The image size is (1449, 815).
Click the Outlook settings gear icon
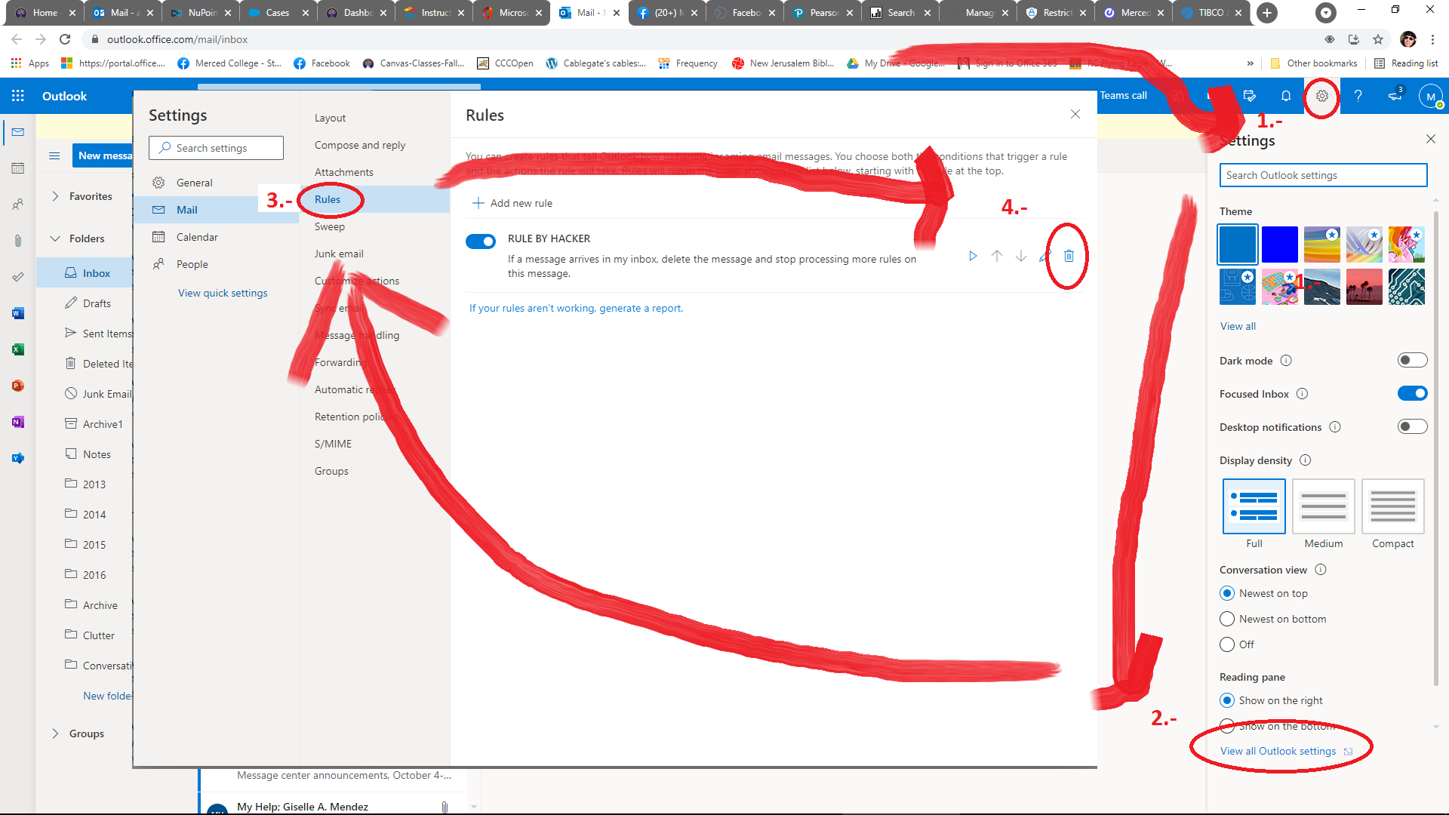pyautogui.click(x=1321, y=96)
